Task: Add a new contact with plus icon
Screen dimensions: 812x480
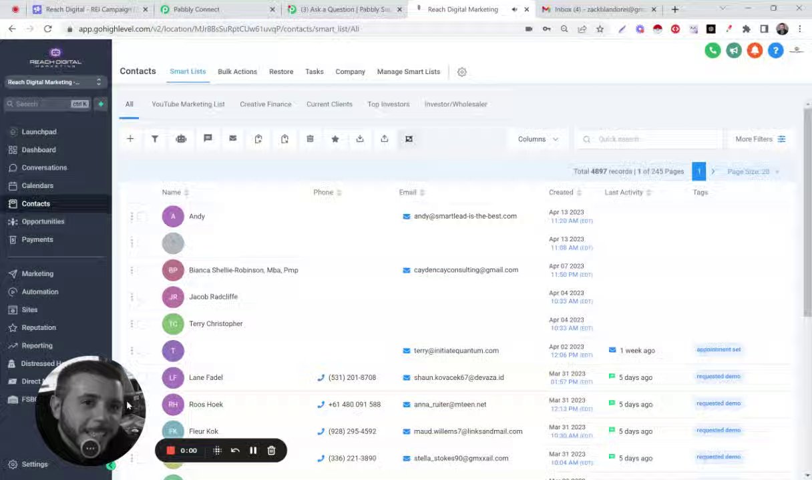Action: [130, 139]
